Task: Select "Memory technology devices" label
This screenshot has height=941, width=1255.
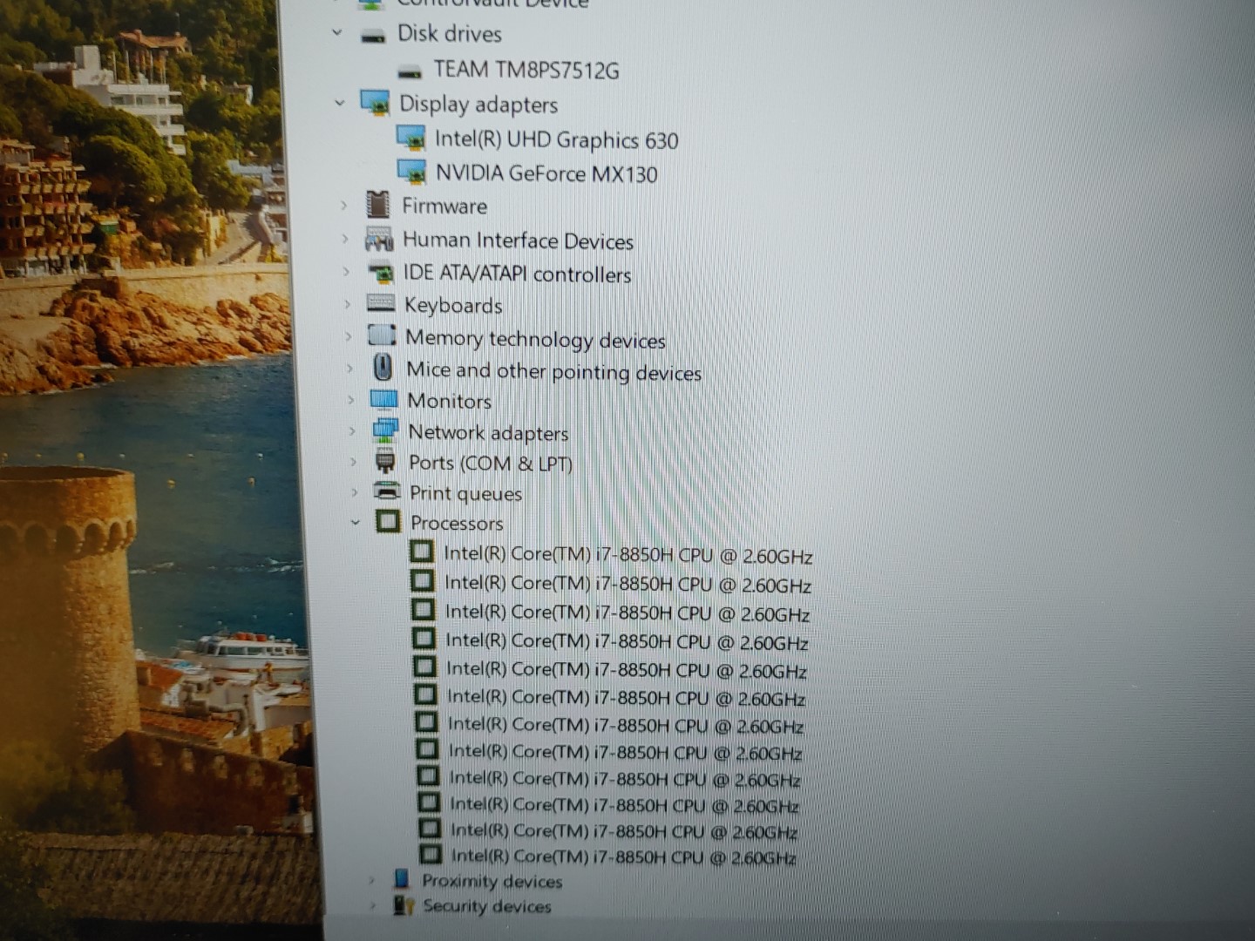Action: pos(535,339)
